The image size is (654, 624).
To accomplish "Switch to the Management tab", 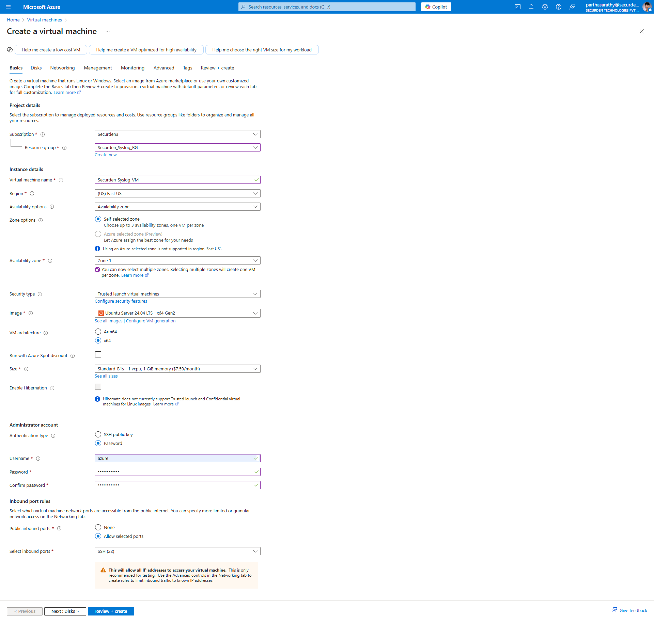I will click(98, 68).
